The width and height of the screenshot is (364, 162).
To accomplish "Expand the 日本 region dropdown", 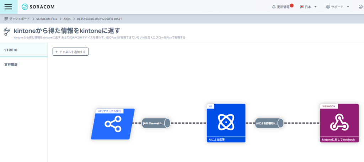I will (x=315, y=7).
